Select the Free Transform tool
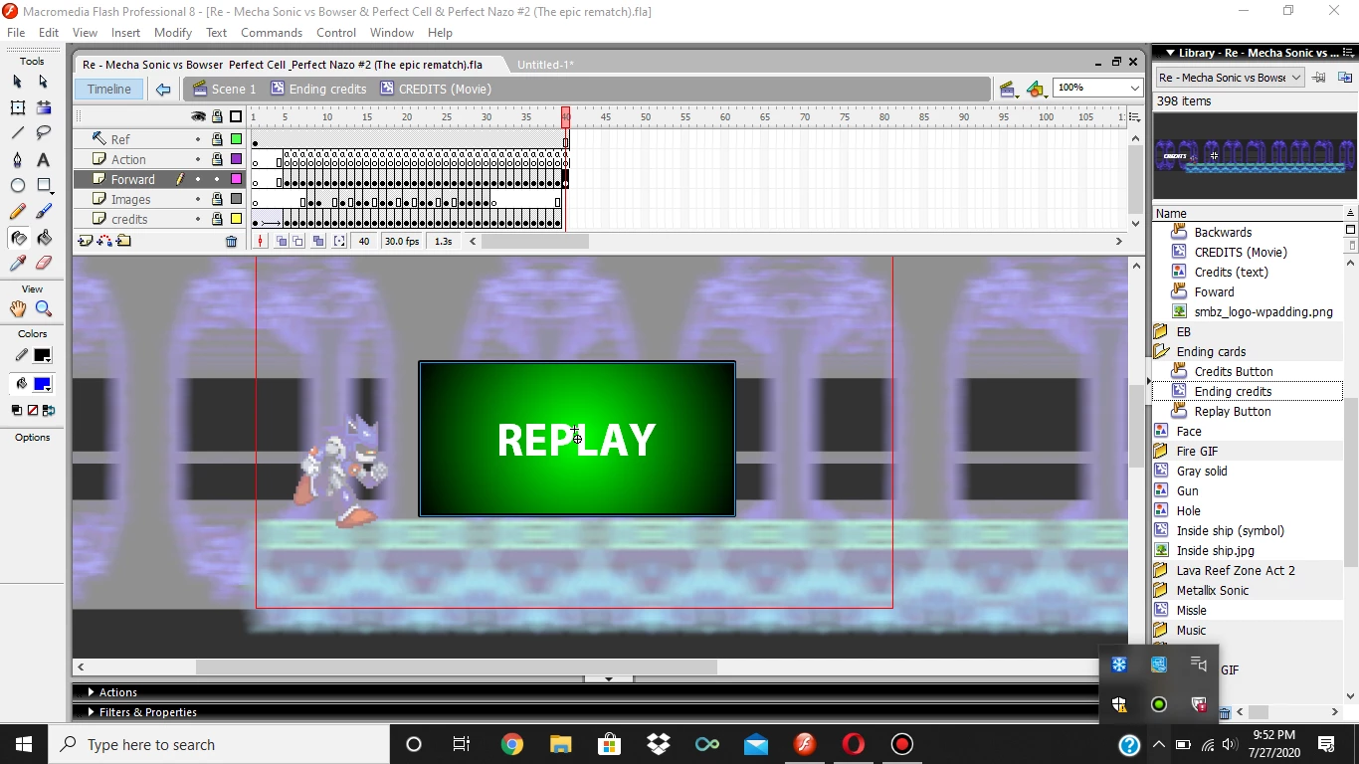This screenshot has width=1359, height=764. [18, 107]
